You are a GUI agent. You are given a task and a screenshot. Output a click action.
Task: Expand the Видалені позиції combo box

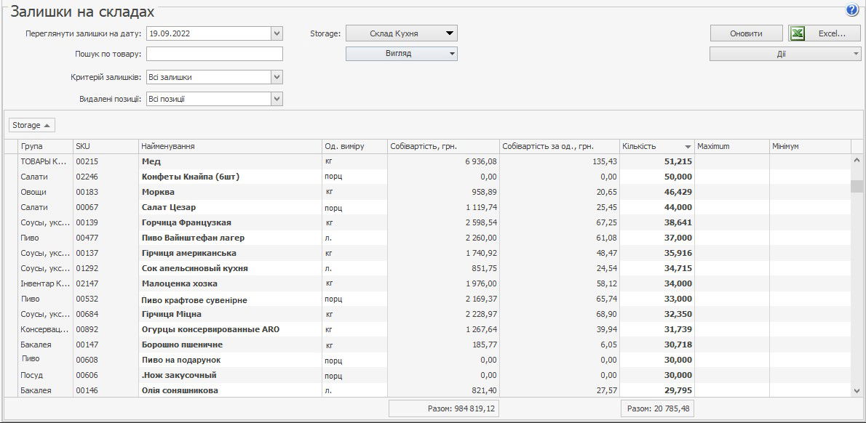click(277, 99)
